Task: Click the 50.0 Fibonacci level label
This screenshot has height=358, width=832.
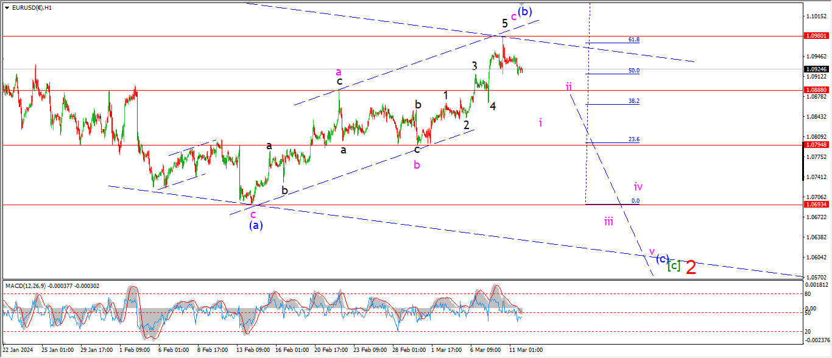Action: (633, 71)
